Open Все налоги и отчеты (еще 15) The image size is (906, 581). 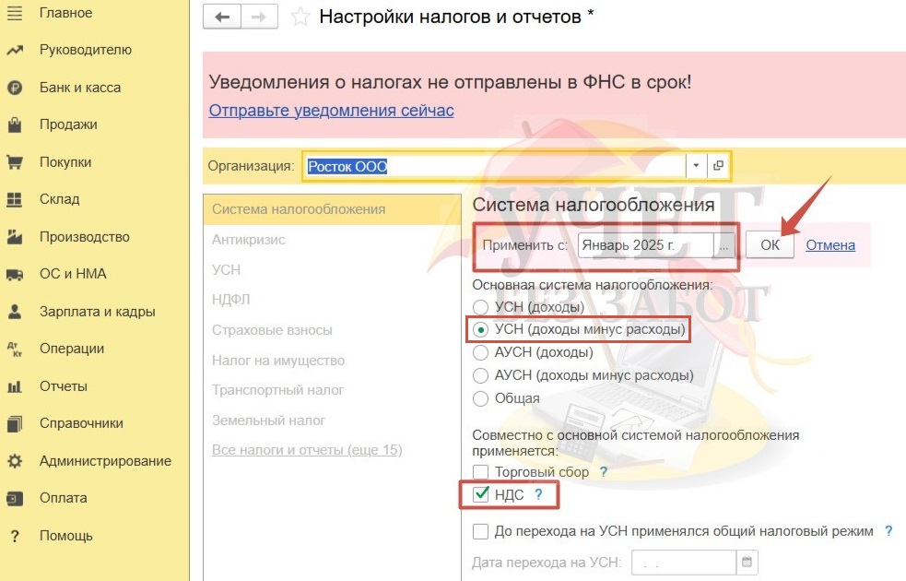[307, 450]
